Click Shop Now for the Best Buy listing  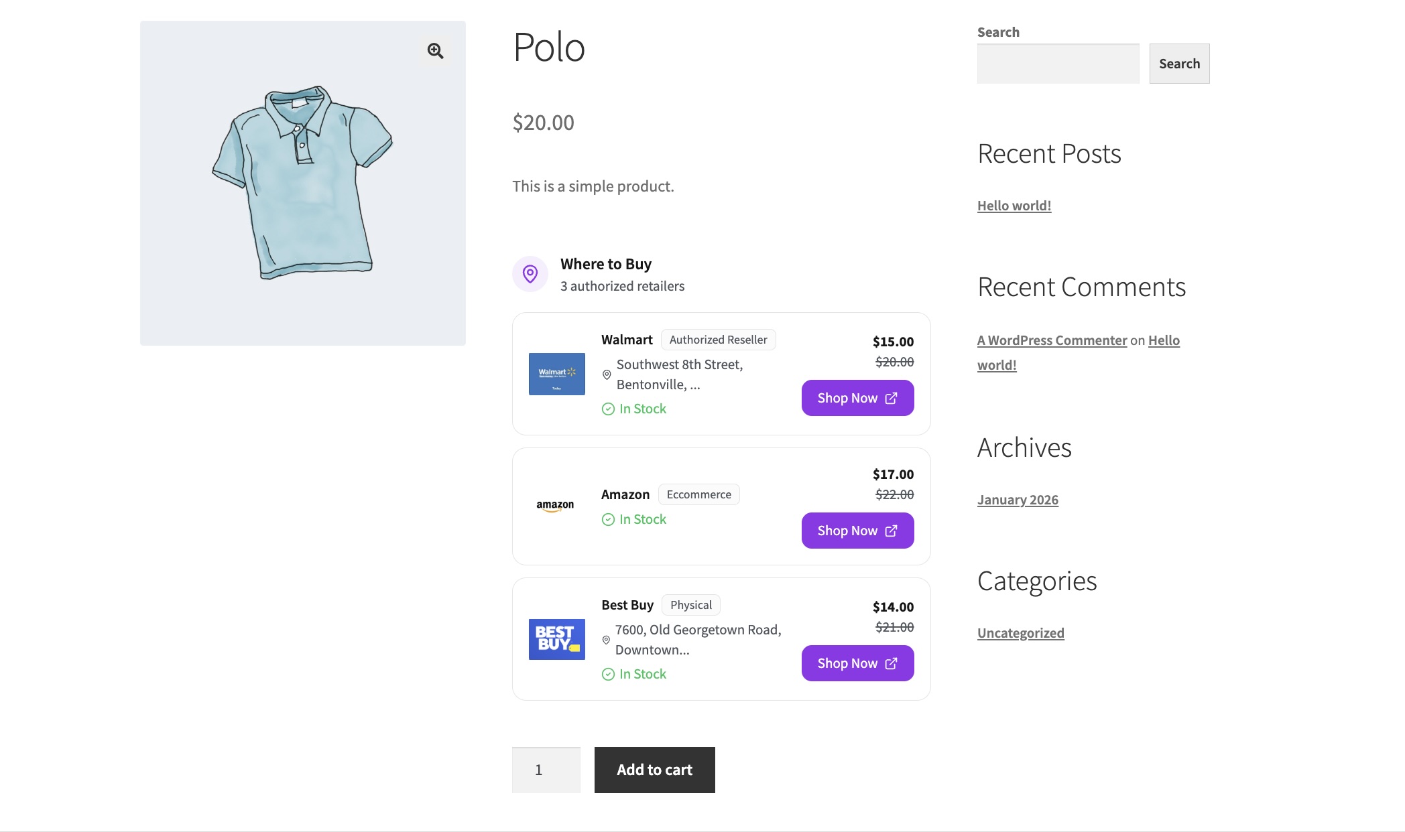point(857,663)
